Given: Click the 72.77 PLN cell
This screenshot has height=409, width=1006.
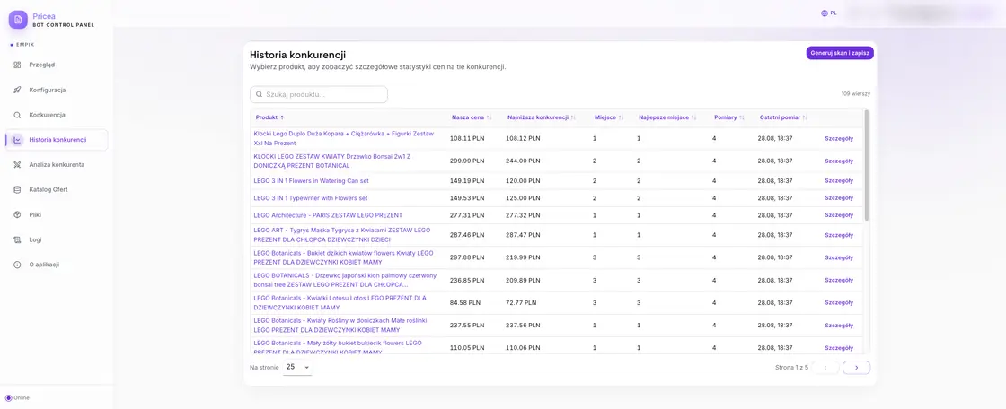Looking at the screenshot, I should pos(521,302).
